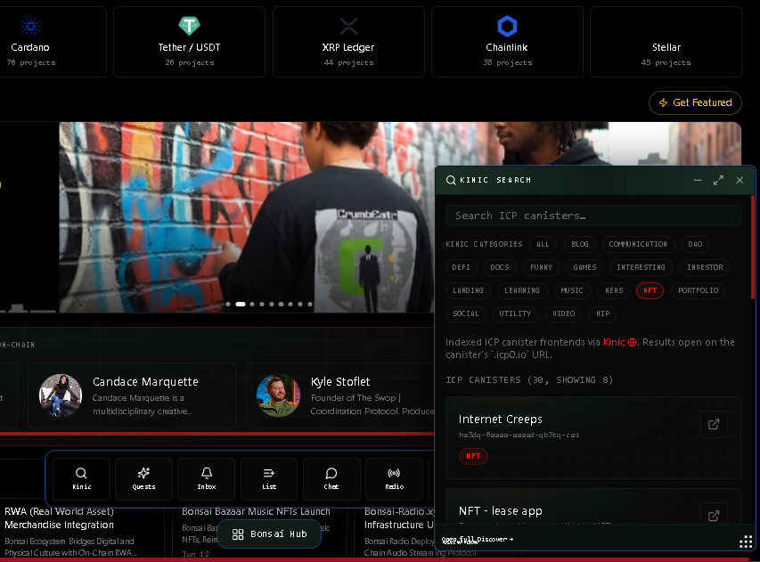Focus the Search ICP canisters field
Screen dimensions: 760x562
click(593, 216)
